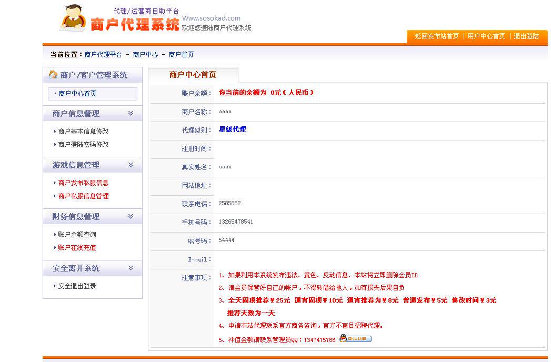Click the E-mail field label
This screenshot has width=551, height=362.
[199, 260]
